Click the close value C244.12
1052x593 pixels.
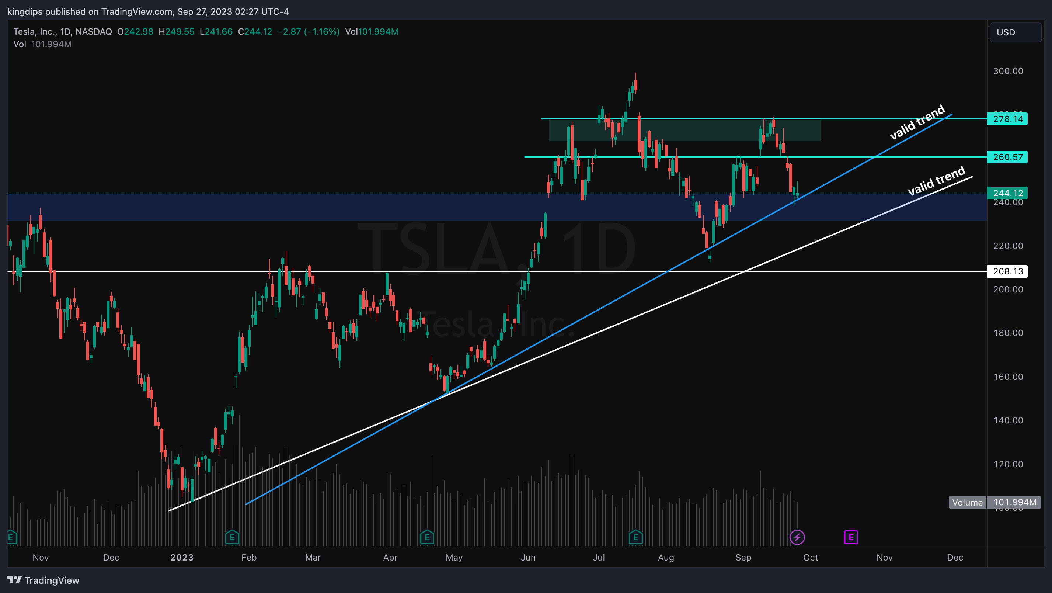coord(255,31)
